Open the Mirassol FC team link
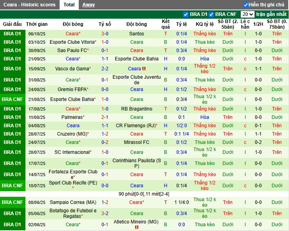 (137, 142)
